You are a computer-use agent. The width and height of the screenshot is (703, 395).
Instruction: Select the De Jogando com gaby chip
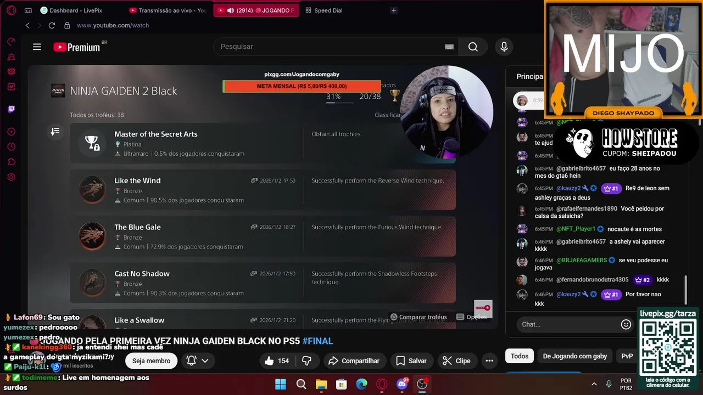coord(575,356)
